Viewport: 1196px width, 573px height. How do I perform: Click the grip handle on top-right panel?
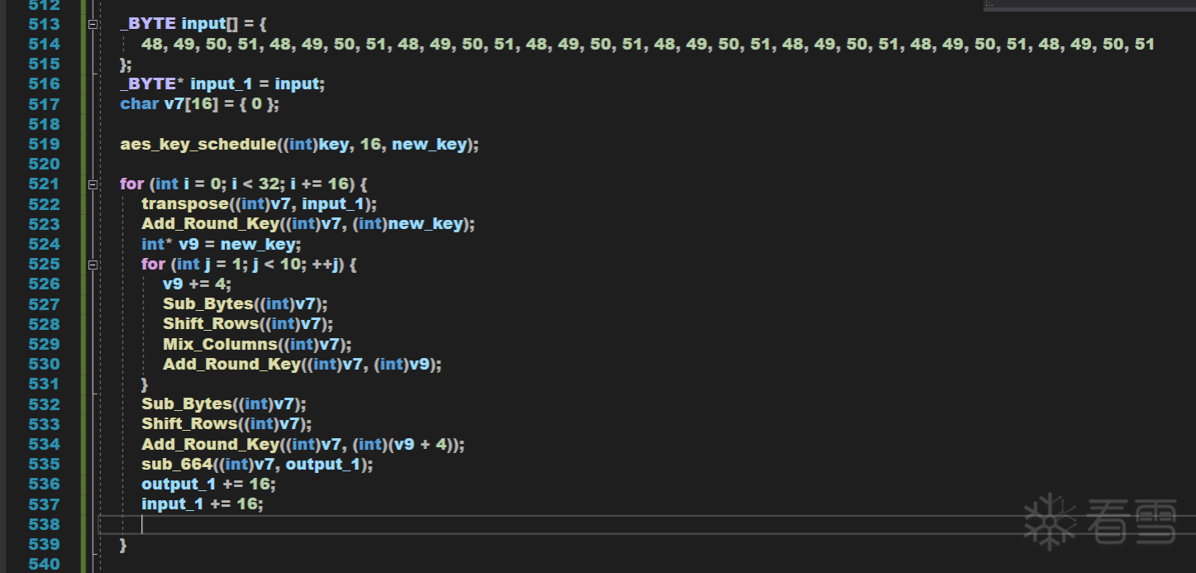(990, 4)
